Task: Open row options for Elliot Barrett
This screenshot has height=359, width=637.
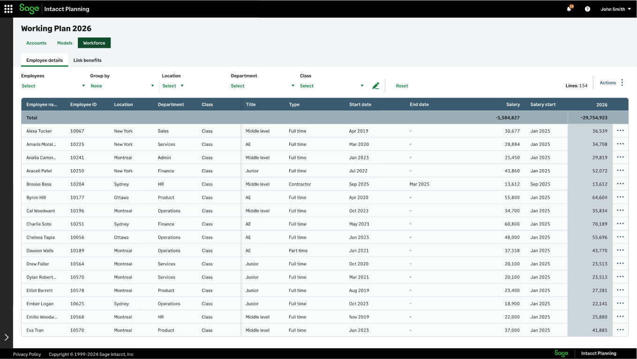Action: [x=621, y=290]
